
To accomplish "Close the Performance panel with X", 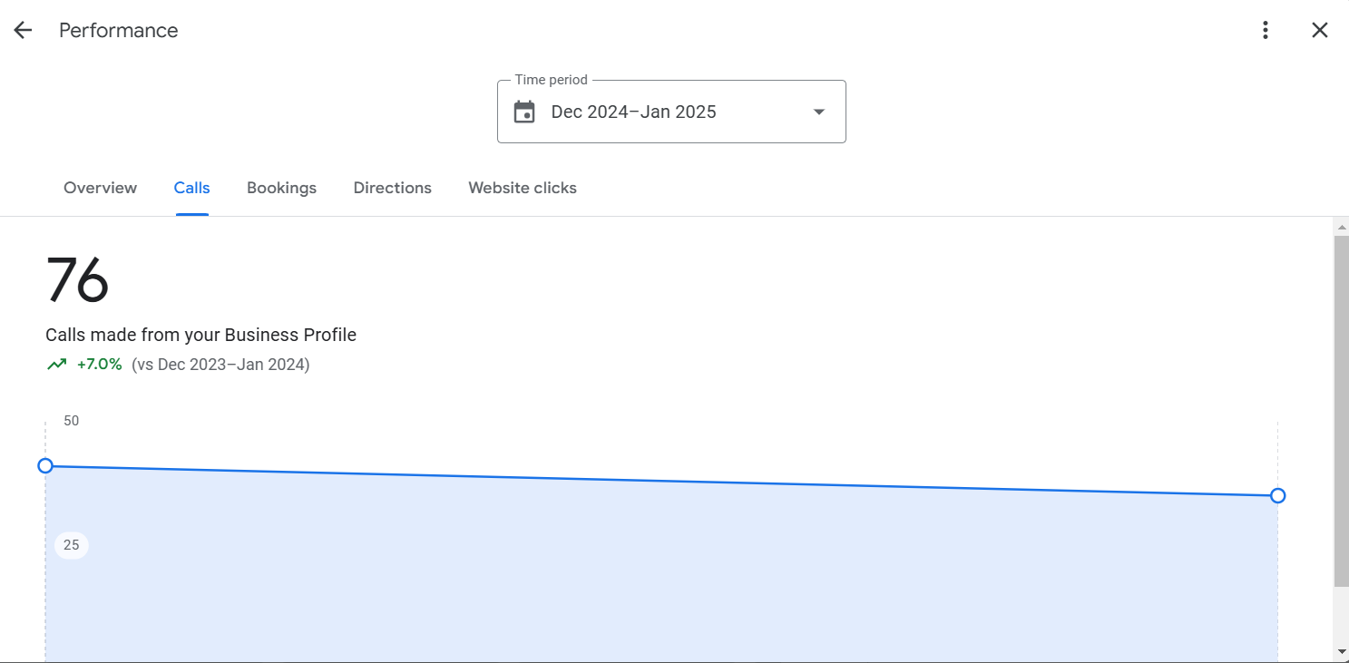I will click(x=1320, y=30).
